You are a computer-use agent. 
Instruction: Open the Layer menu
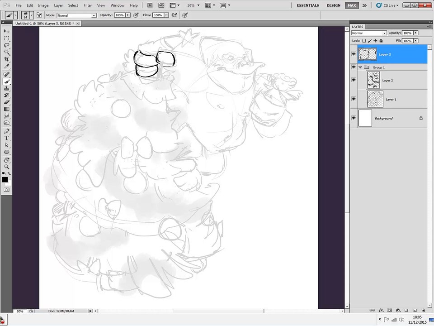(x=58, y=5)
